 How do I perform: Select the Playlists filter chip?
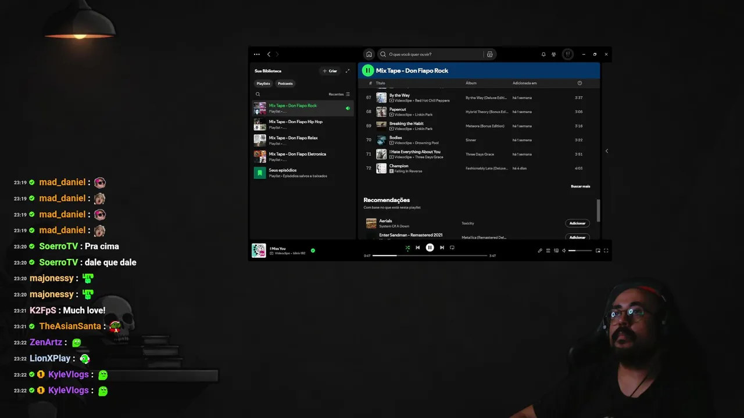pos(263,84)
